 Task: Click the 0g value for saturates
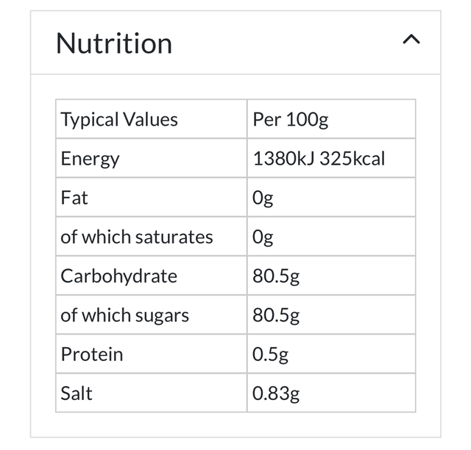click(263, 237)
